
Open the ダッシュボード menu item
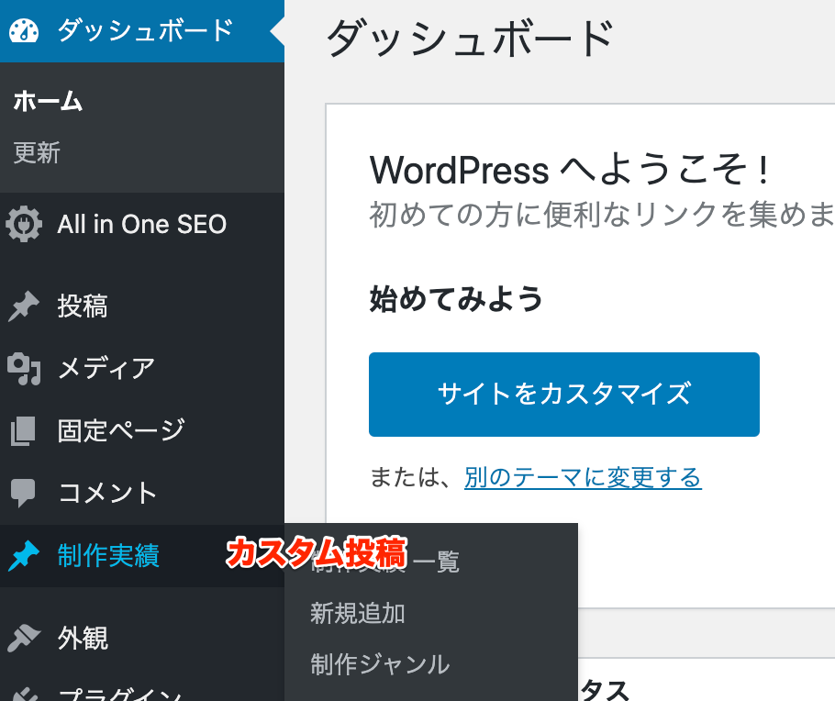click(145, 31)
